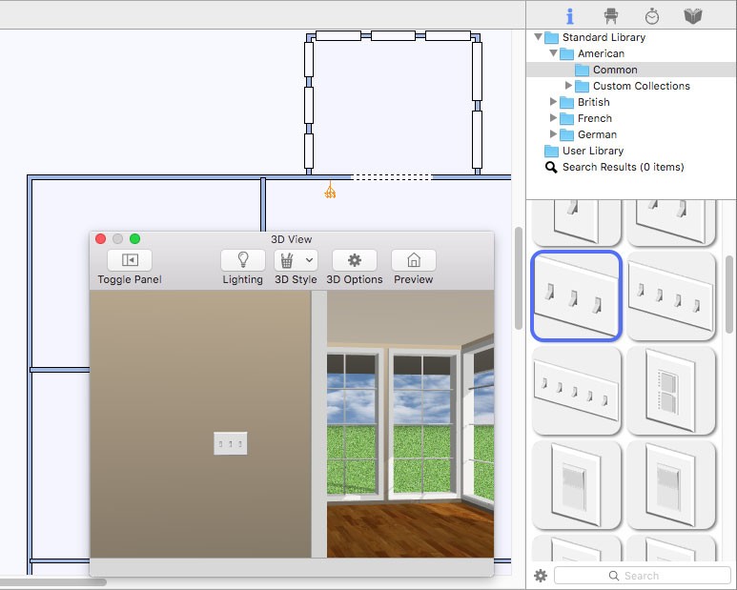
Task: Open the Inspector info tab icon
Action: [569, 16]
